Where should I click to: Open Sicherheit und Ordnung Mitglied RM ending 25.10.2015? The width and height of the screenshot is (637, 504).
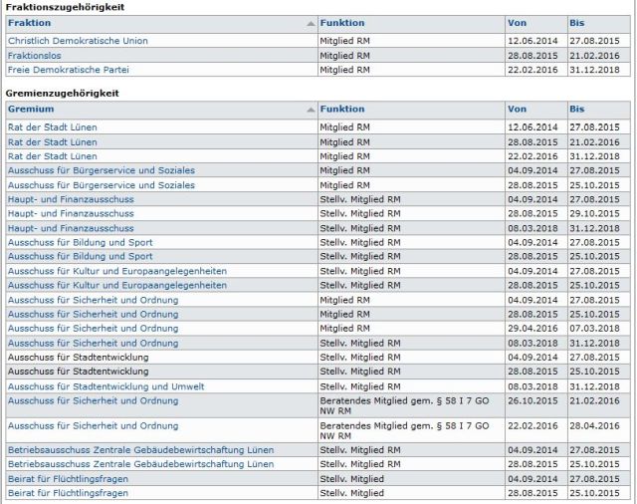point(93,314)
